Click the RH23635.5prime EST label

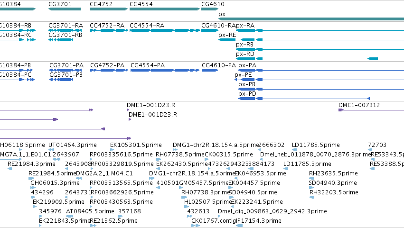tap(333, 173)
